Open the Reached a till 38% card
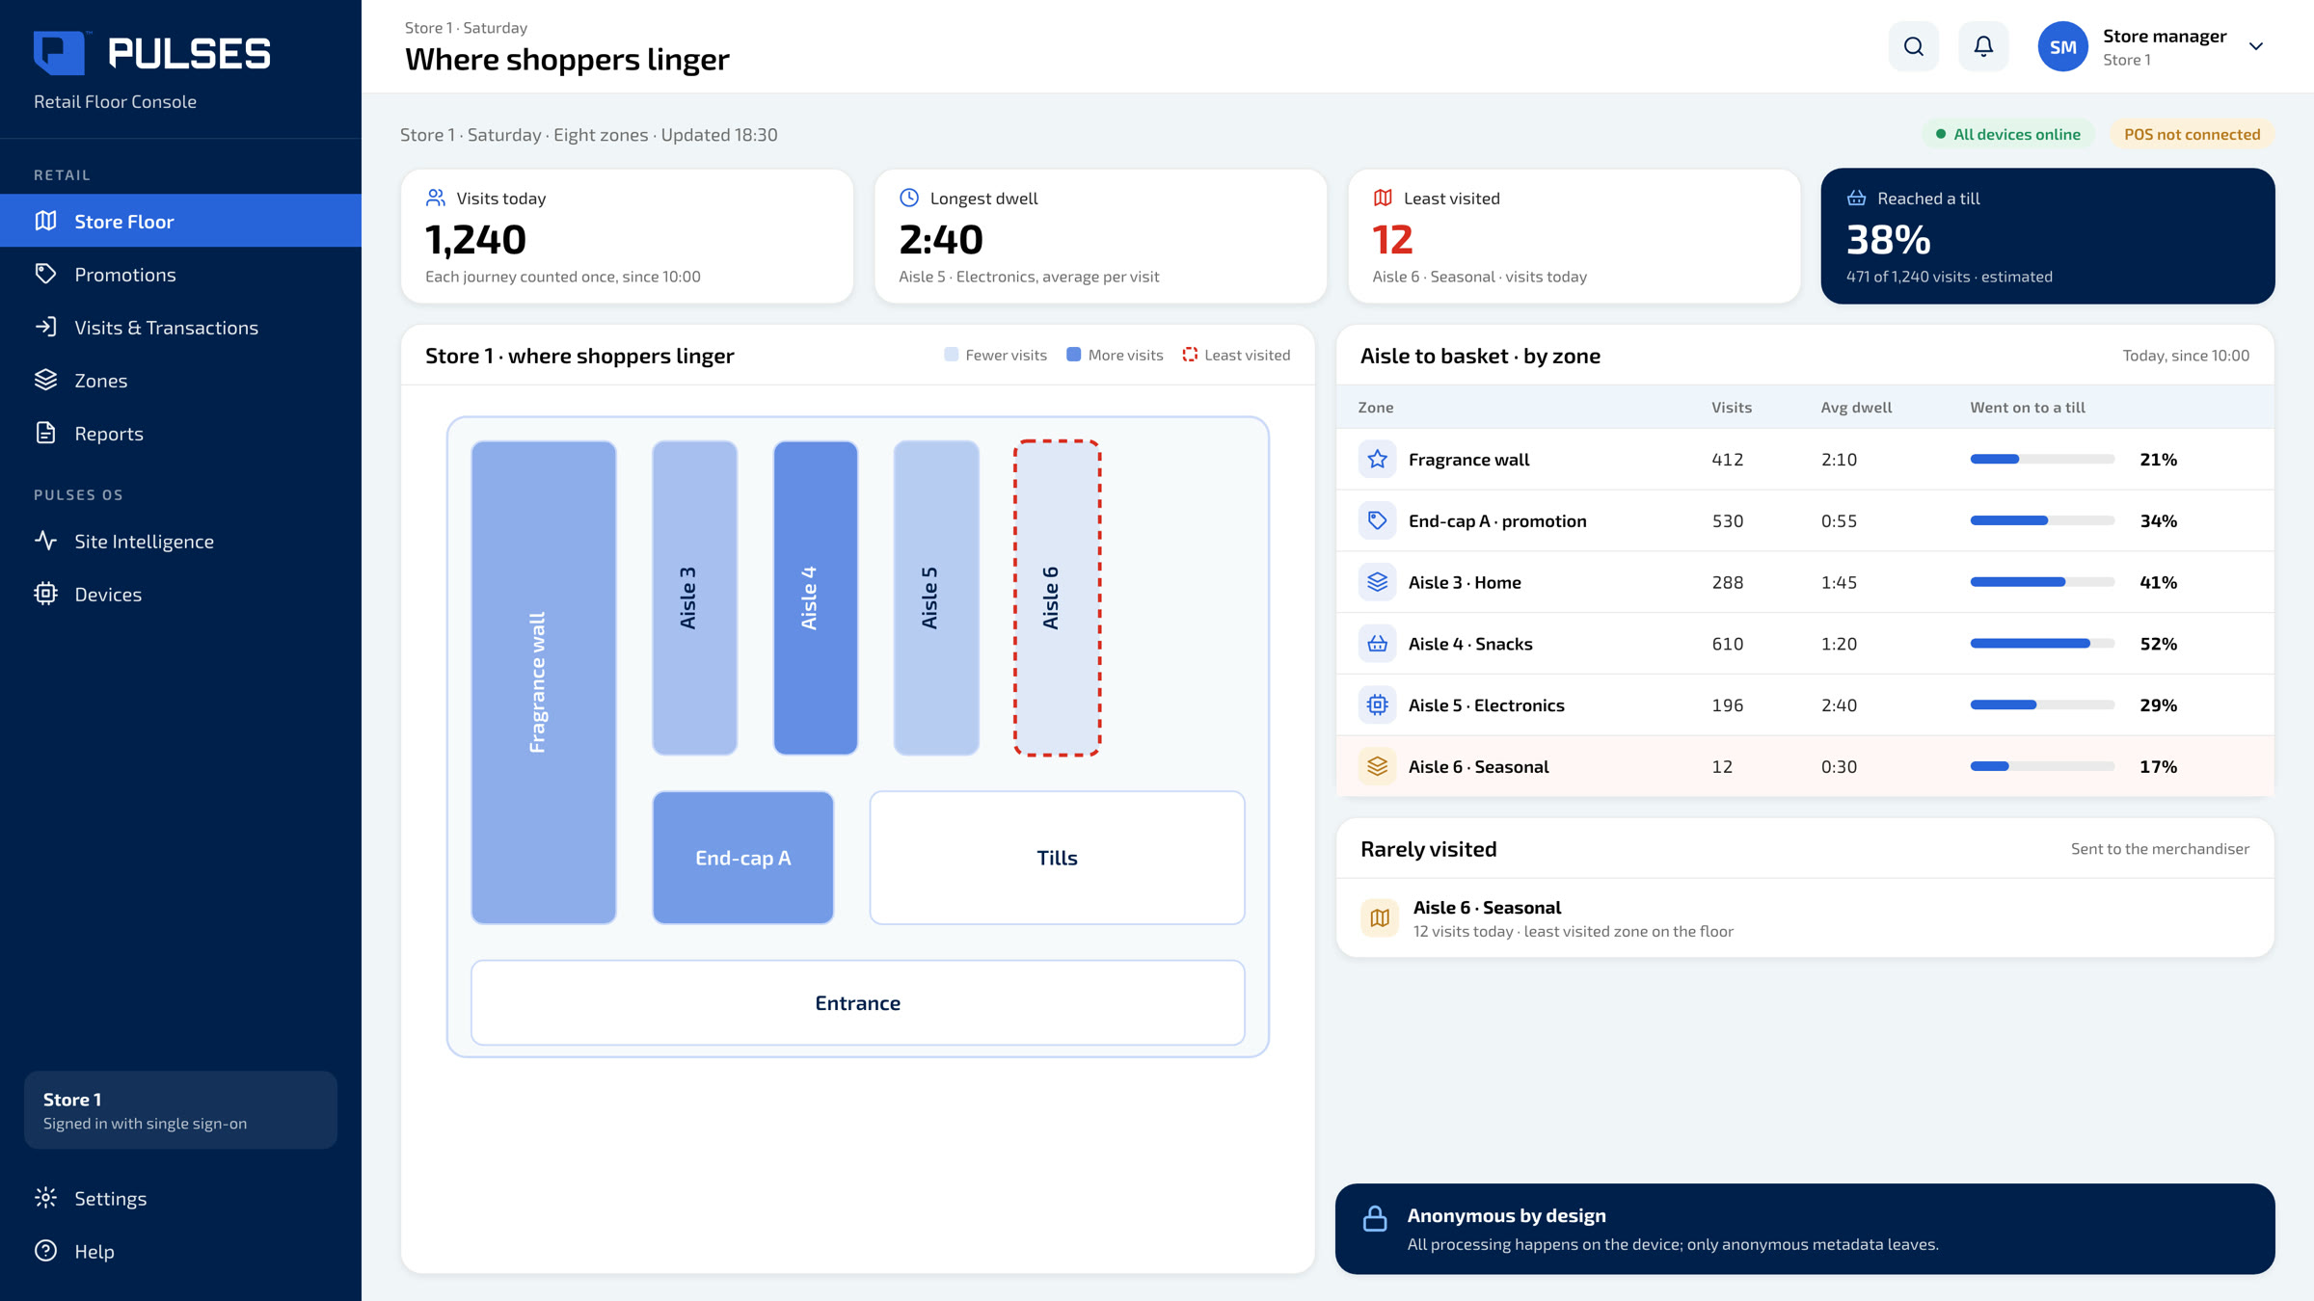This screenshot has height=1301, width=2314. 2048,236
